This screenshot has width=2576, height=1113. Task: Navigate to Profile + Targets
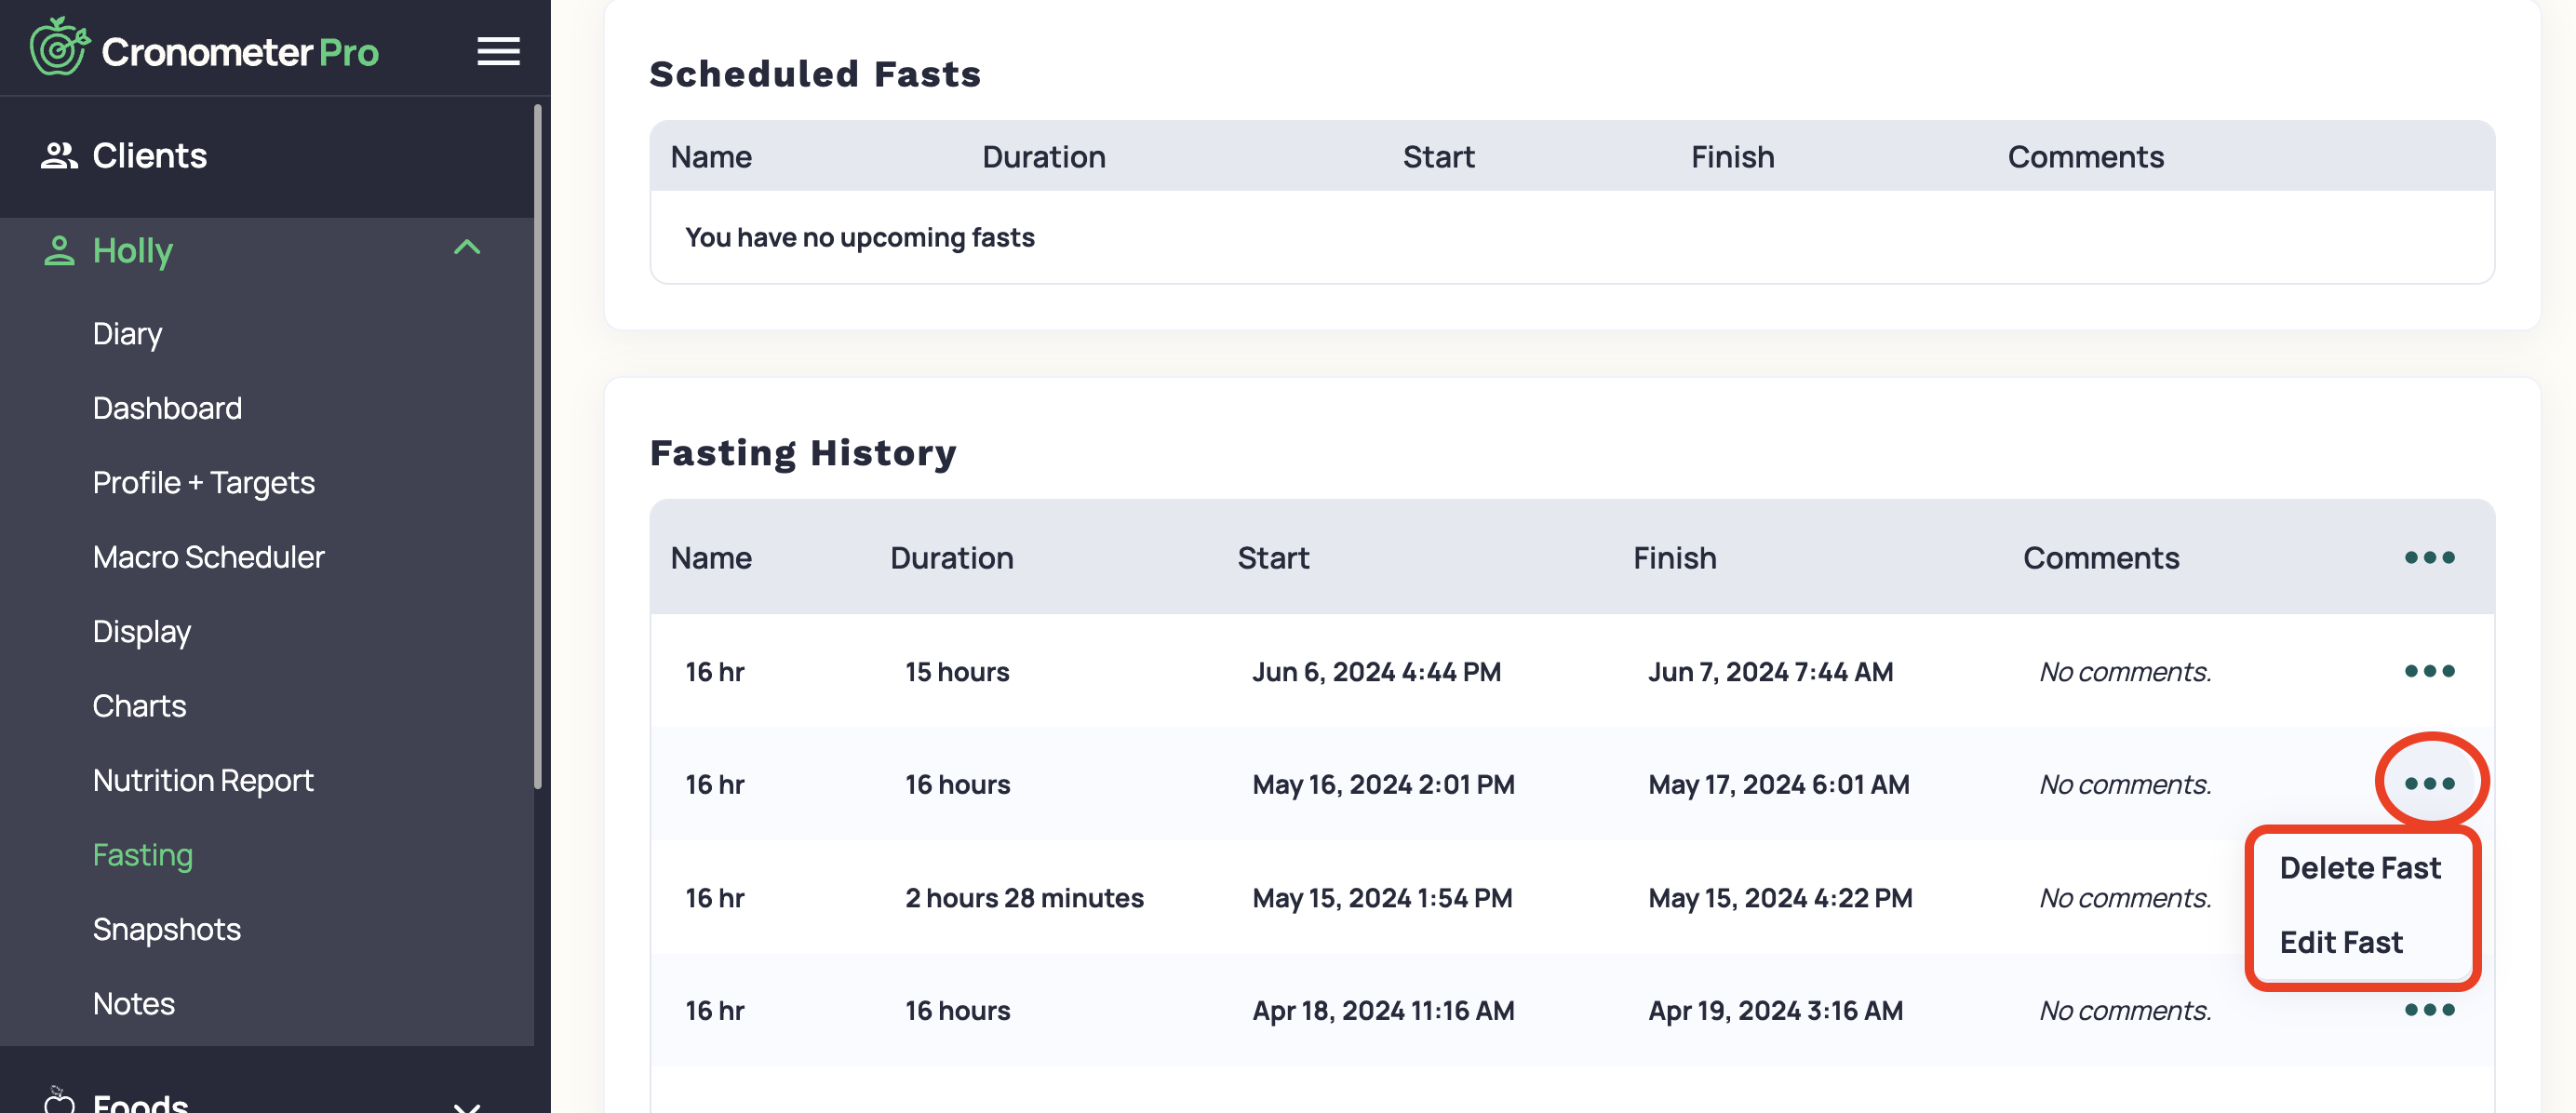pyautogui.click(x=203, y=482)
